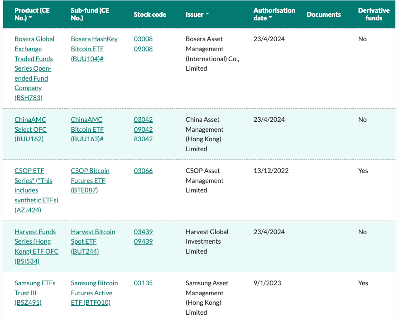Click stock code 09042
Screen dimensions: 399x322
[x=143, y=130]
